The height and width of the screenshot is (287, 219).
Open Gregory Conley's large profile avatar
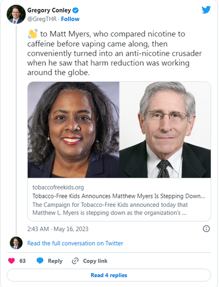[x=16, y=14]
